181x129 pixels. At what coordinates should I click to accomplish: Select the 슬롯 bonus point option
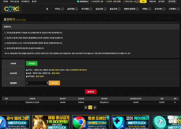pyautogui.click(x=27, y=73)
